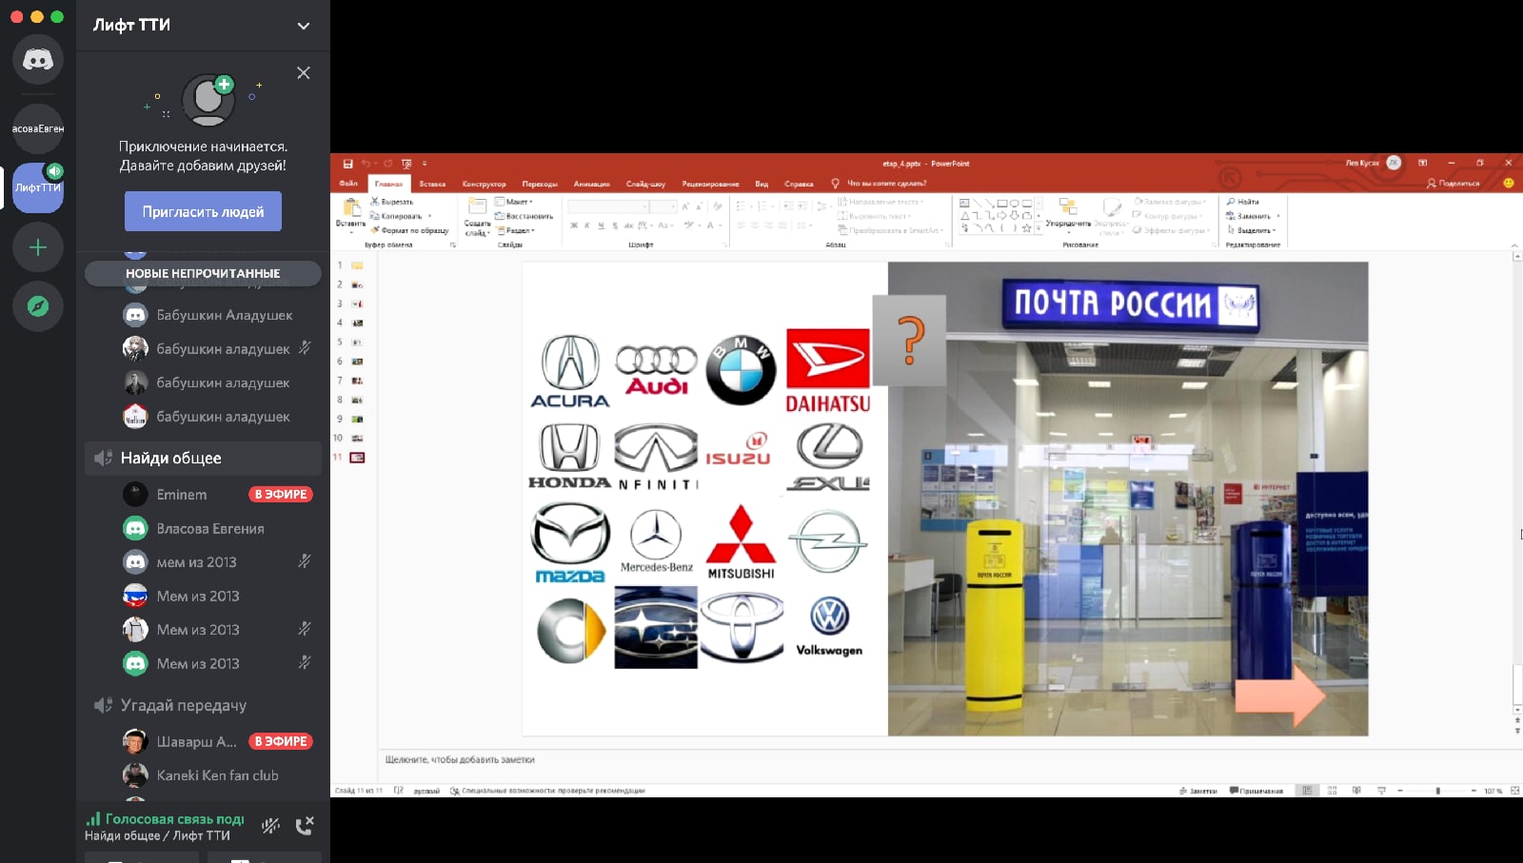Switch to the Вставка ribbon tab
Screen dimensions: 1523x863
click(432, 184)
